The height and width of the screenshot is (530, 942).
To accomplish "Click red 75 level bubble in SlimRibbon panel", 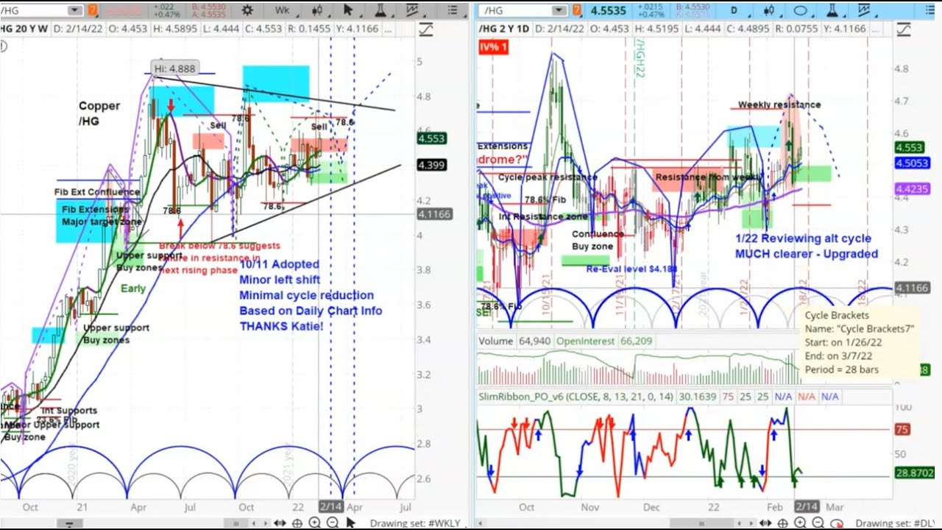I will (902, 430).
